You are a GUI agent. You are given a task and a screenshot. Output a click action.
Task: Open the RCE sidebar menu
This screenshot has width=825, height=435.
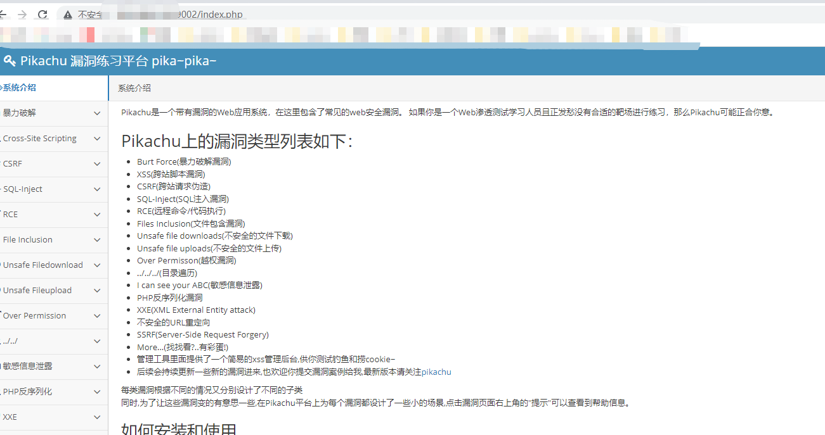pos(54,215)
